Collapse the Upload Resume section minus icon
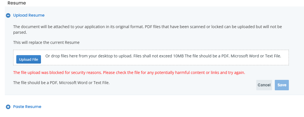304x117 pixels. [x=8, y=15]
